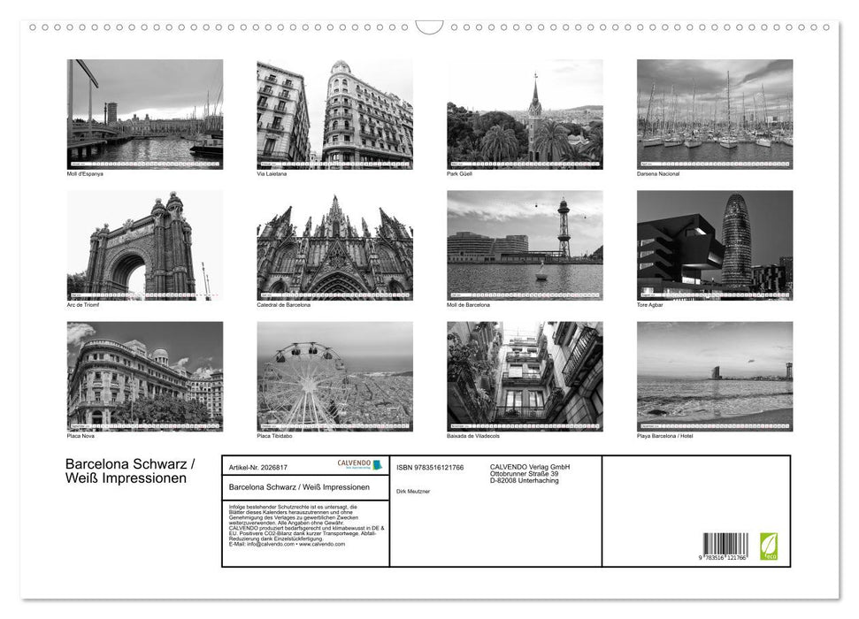Image resolution: width=859 pixels, height=619 pixels.
Task: Select the author name Dirk Meutzner
Action: coord(412,492)
